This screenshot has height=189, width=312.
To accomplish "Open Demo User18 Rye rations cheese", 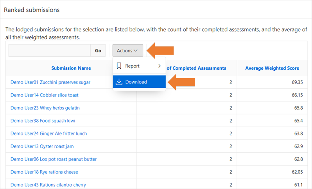I will (44, 172).
